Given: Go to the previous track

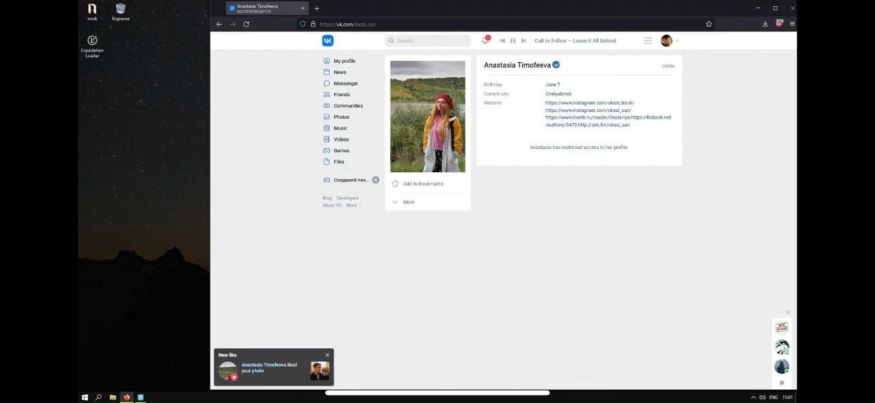Looking at the screenshot, I should (502, 41).
